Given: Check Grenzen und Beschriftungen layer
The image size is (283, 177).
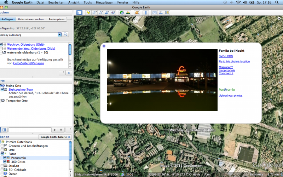Looking at the screenshot, I should click(2, 146).
